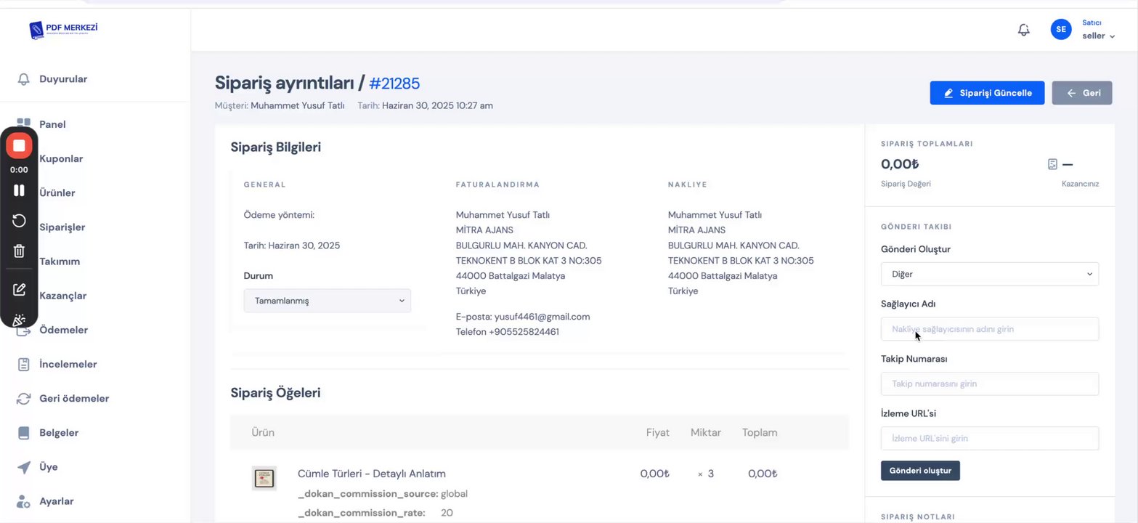Focus the Takip Numarası input field
This screenshot has height=523, width=1138.
989,384
